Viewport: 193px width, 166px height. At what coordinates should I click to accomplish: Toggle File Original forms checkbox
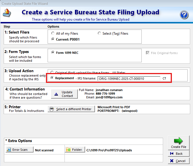pos(147,53)
